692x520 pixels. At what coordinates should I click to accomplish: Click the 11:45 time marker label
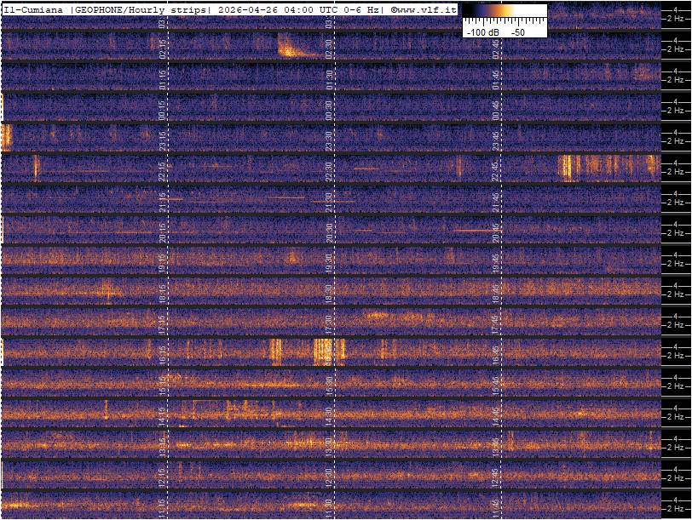(x=496, y=506)
